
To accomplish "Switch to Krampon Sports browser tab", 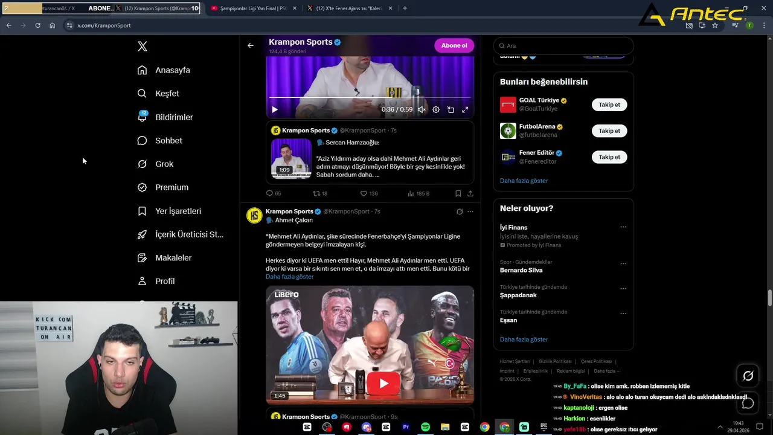I will [x=157, y=8].
